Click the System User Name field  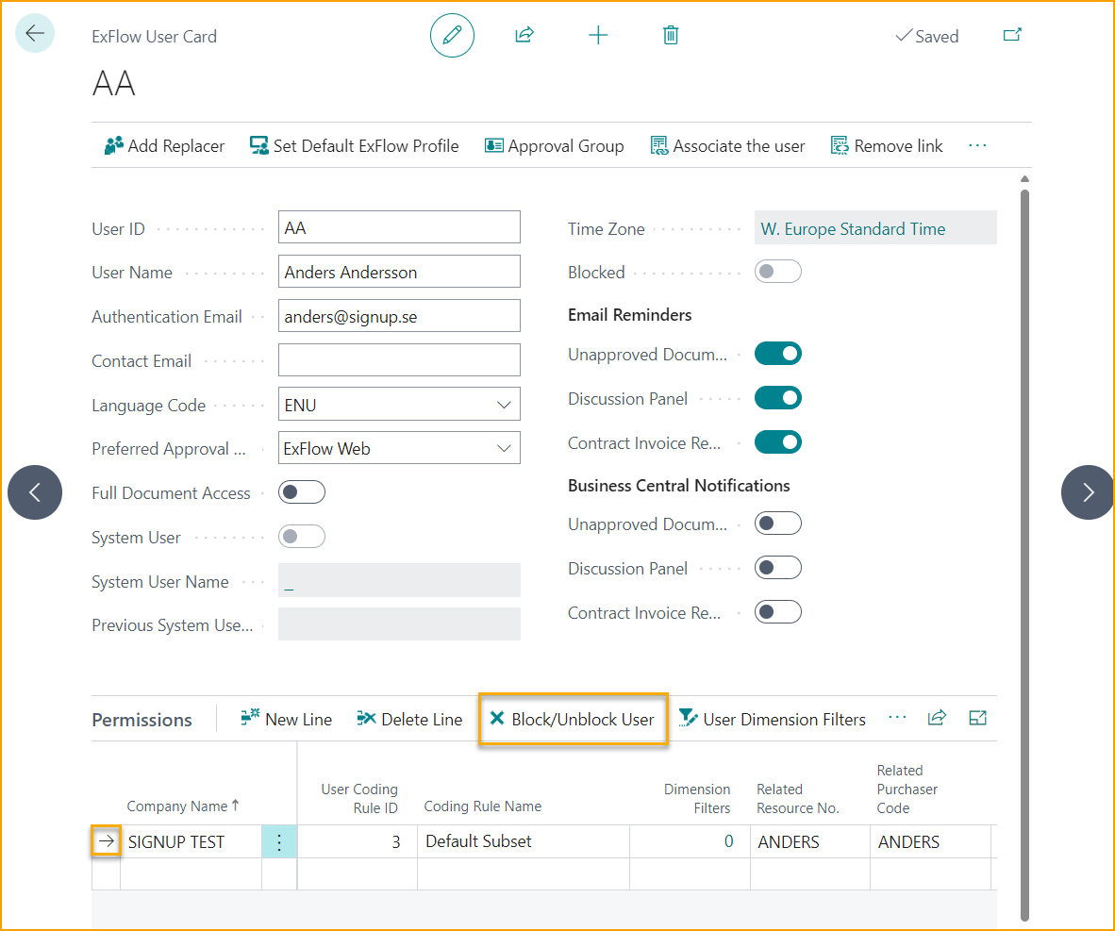pyautogui.click(x=399, y=580)
